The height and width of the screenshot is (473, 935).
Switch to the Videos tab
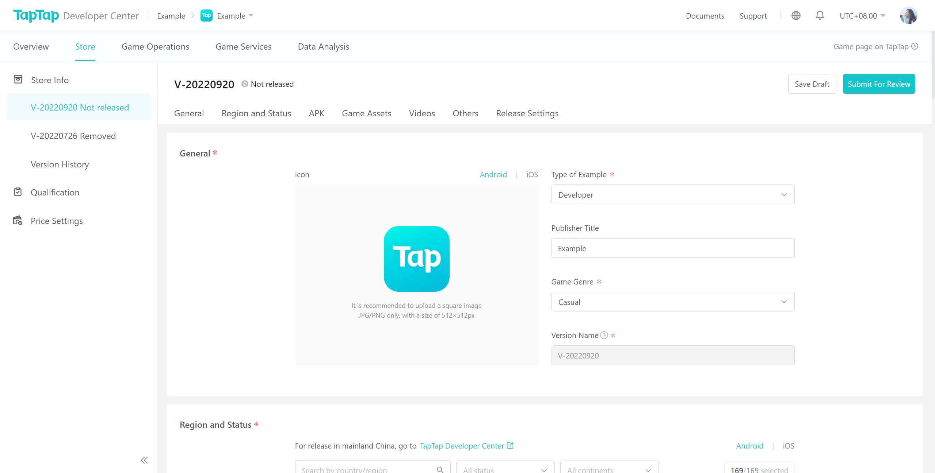click(x=422, y=113)
